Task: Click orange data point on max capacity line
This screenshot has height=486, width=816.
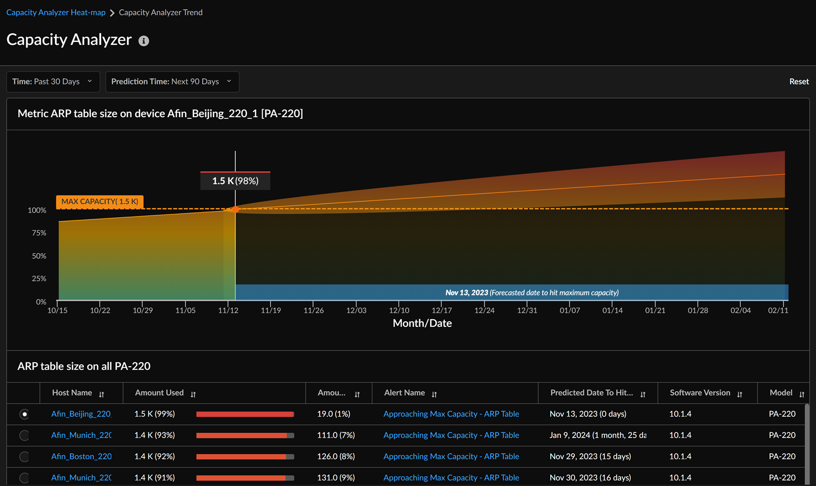Action: point(235,209)
